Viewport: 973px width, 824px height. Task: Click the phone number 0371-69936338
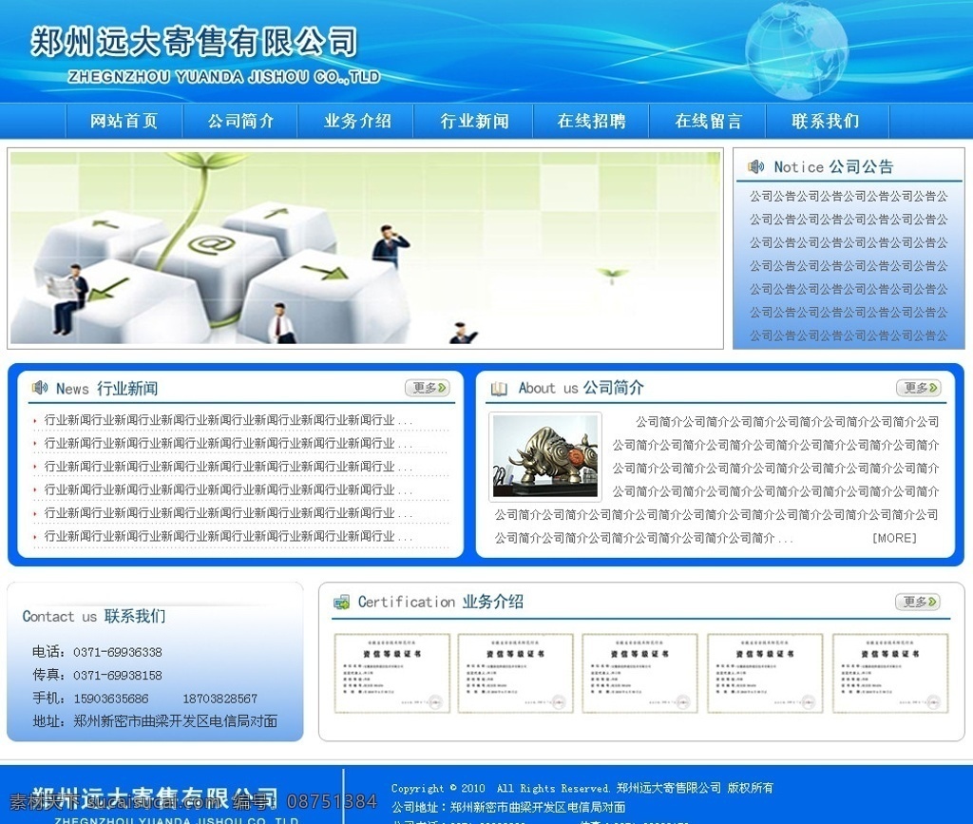pyautogui.click(x=118, y=652)
